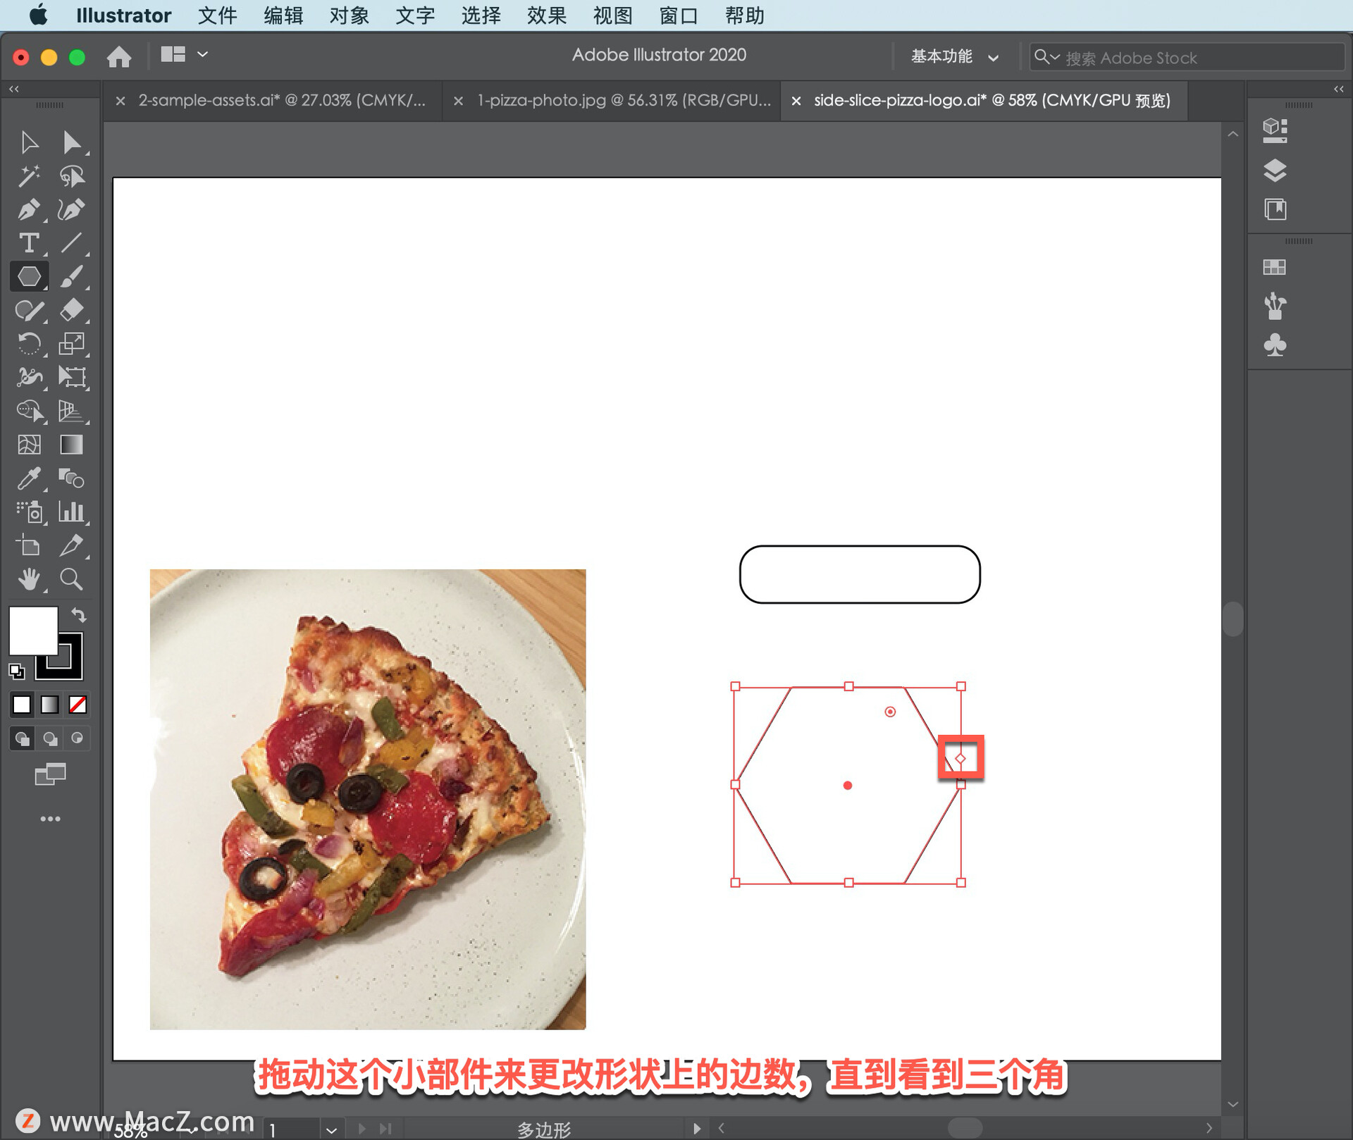Image resolution: width=1353 pixels, height=1140 pixels.
Task: Set paint type to None
Action: coord(78,705)
